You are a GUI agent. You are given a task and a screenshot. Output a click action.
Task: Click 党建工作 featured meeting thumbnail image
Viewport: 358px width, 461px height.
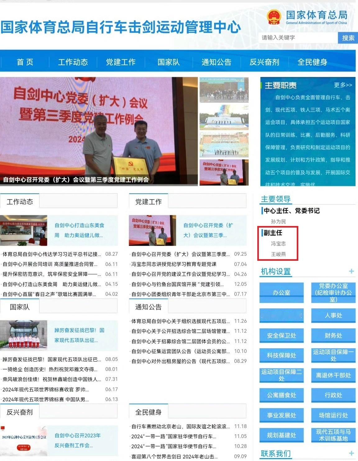(x=153, y=230)
